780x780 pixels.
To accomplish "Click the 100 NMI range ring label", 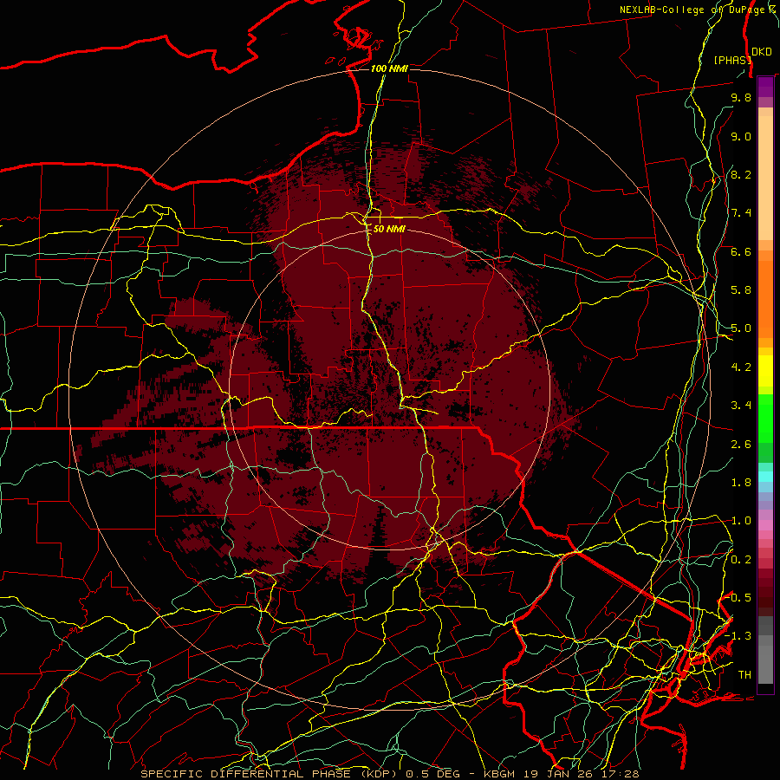I will pyautogui.click(x=389, y=68).
